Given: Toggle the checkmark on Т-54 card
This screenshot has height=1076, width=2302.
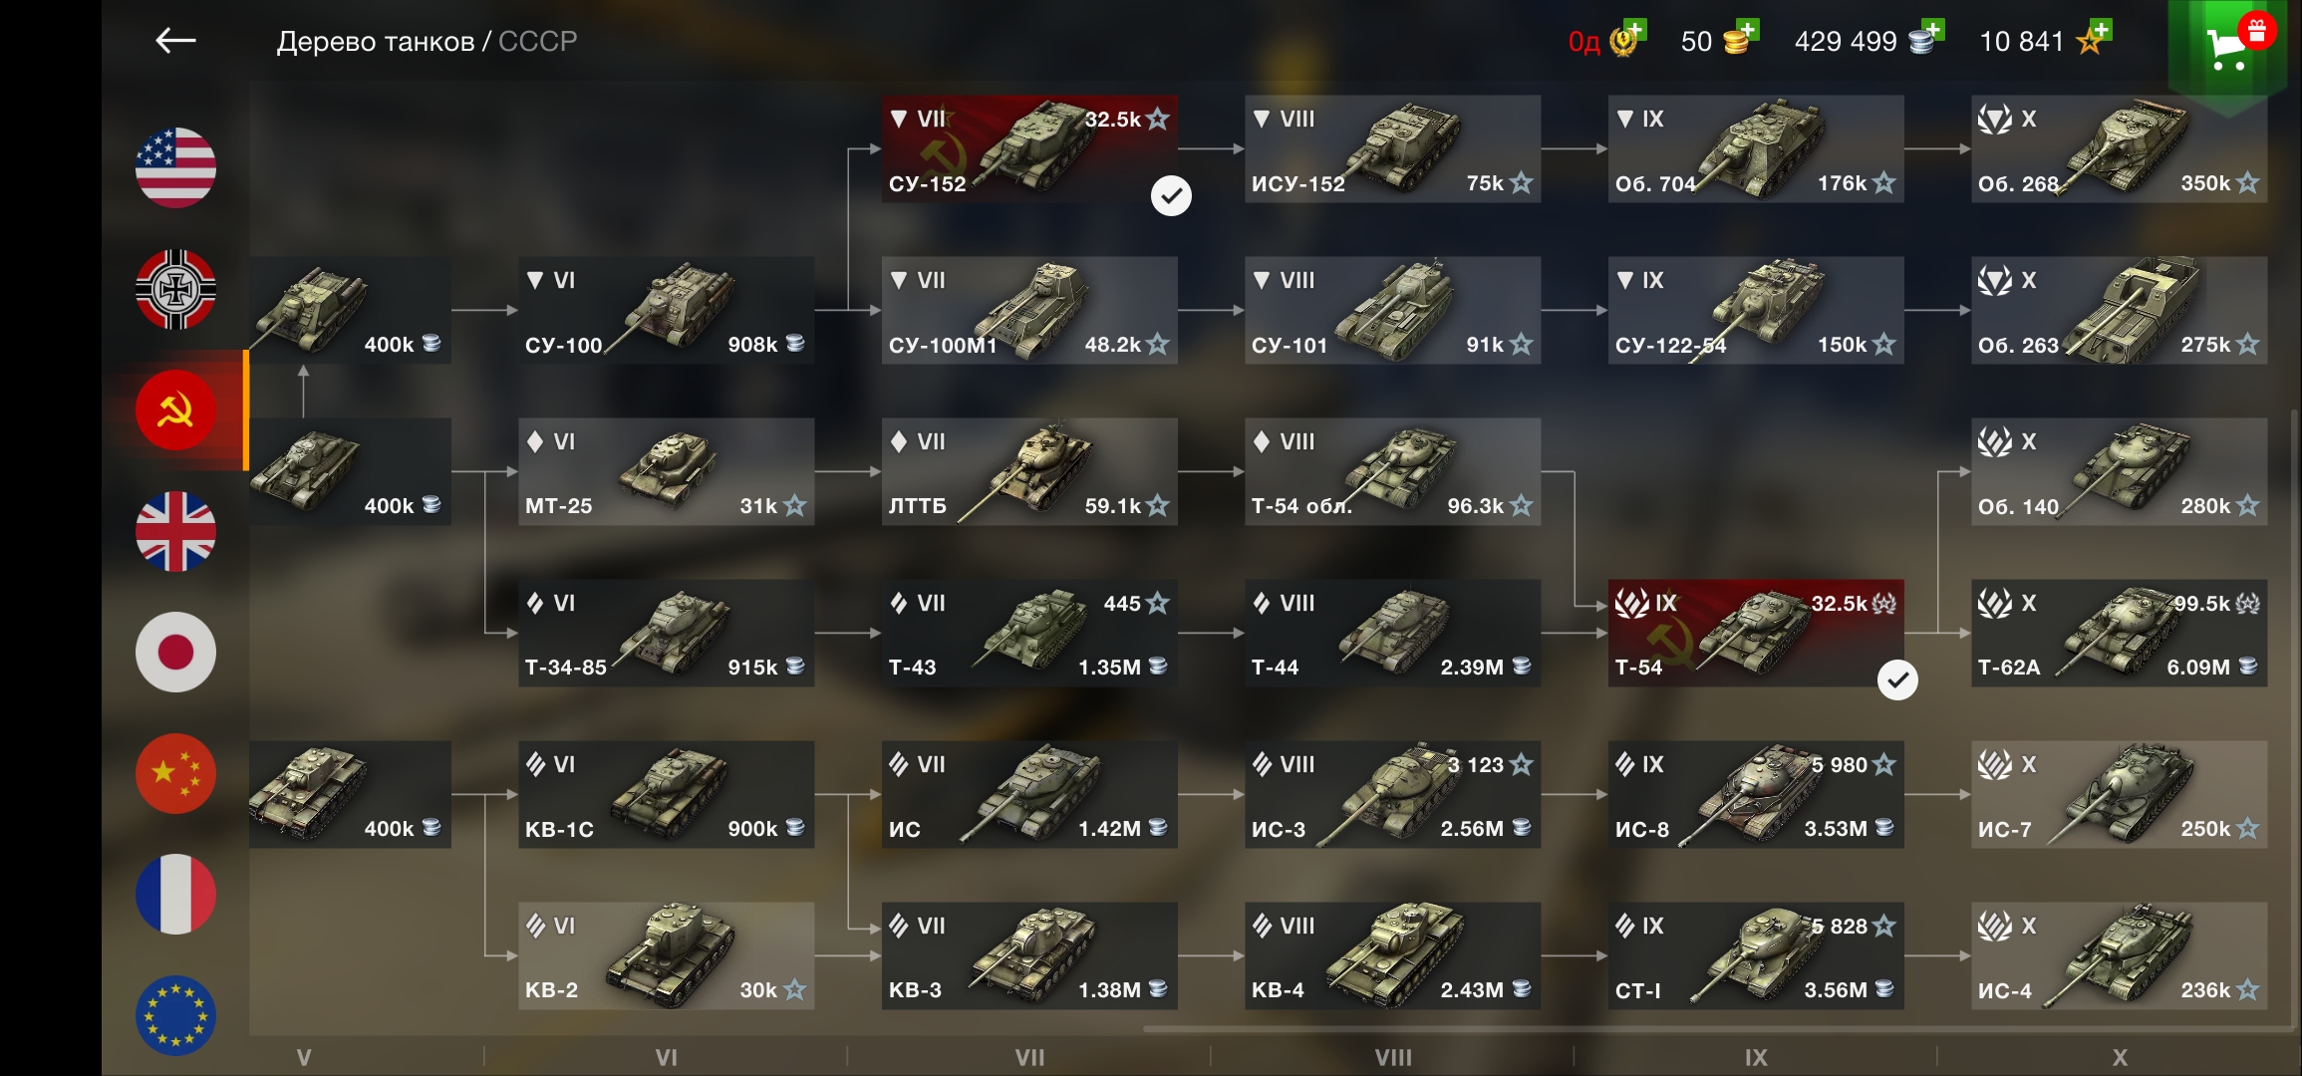Looking at the screenshot, I should 1897,680.
